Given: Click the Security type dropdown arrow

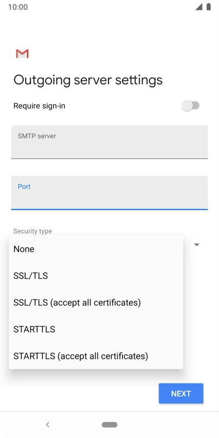Looking at the screenshot, I should [x=197, y=245].
